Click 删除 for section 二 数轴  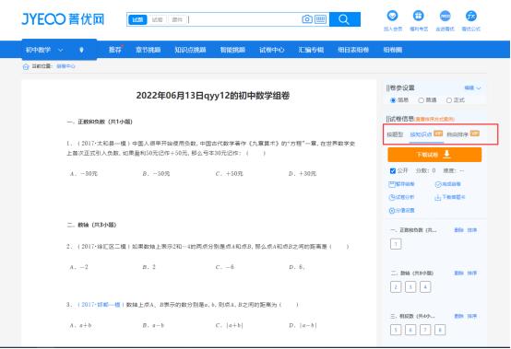point(458,273)
